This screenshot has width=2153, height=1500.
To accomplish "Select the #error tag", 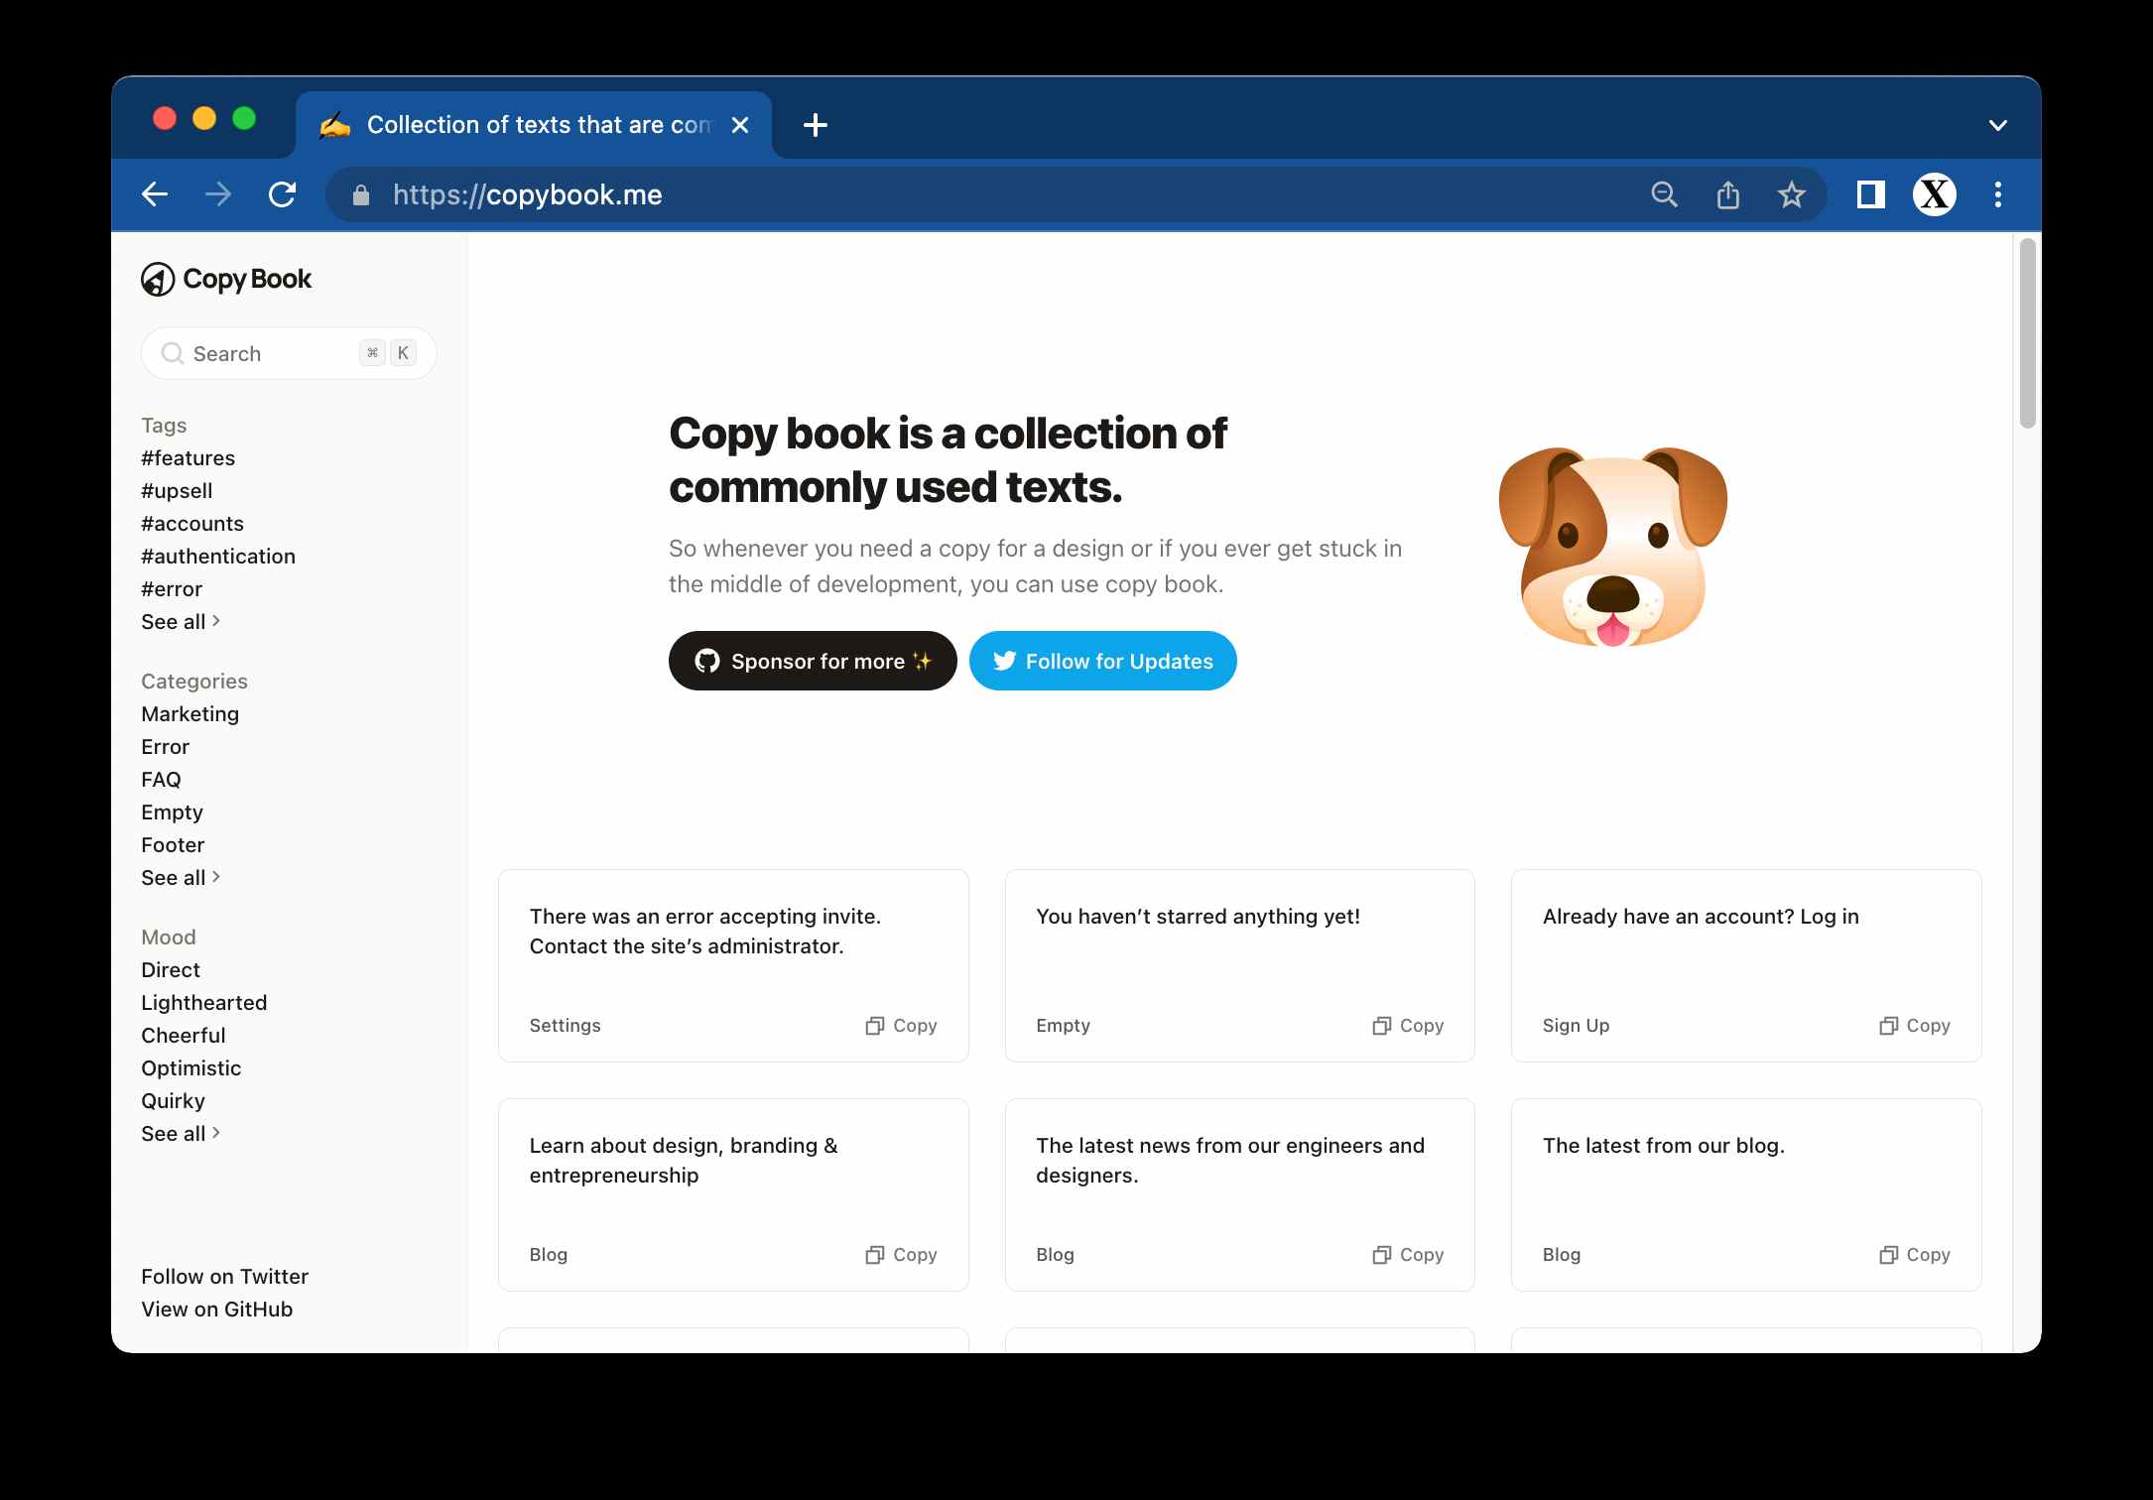I will click(172, 589).
